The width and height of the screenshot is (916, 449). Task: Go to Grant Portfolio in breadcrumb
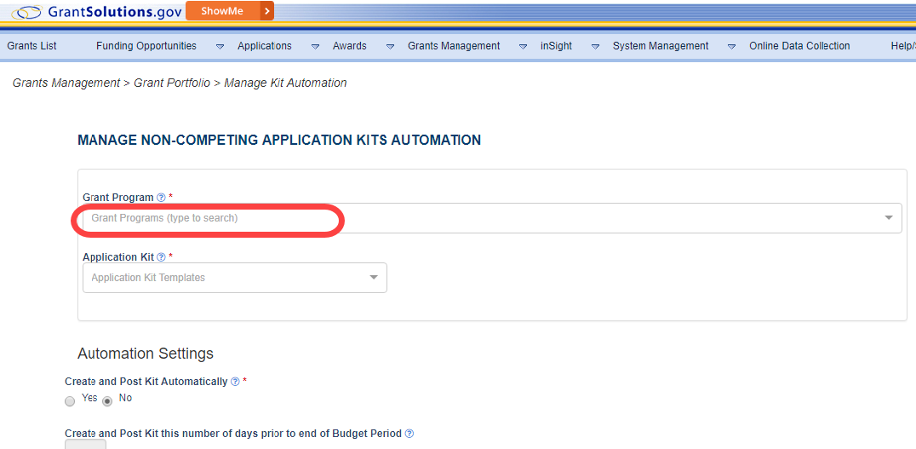click(x=173, y=83)
